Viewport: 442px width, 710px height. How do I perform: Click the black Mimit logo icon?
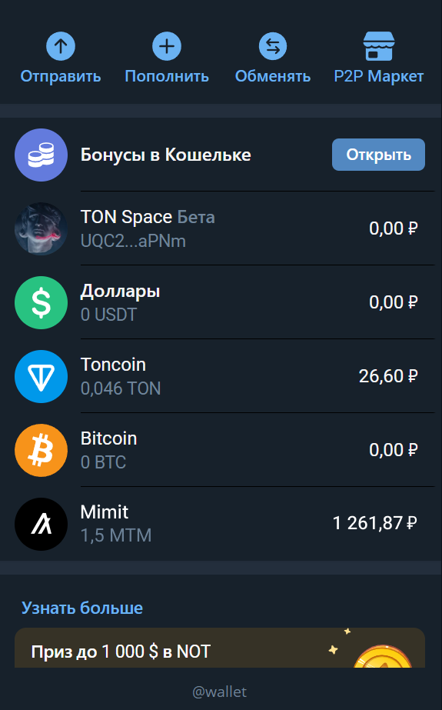click(42, 524)
